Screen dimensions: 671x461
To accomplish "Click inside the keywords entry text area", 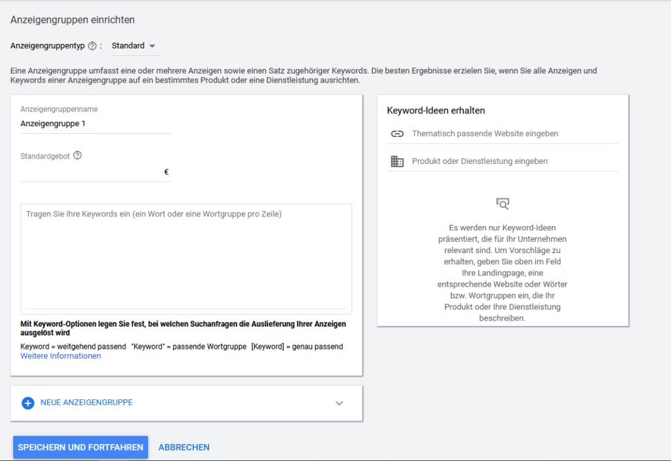I will (186, 259).
